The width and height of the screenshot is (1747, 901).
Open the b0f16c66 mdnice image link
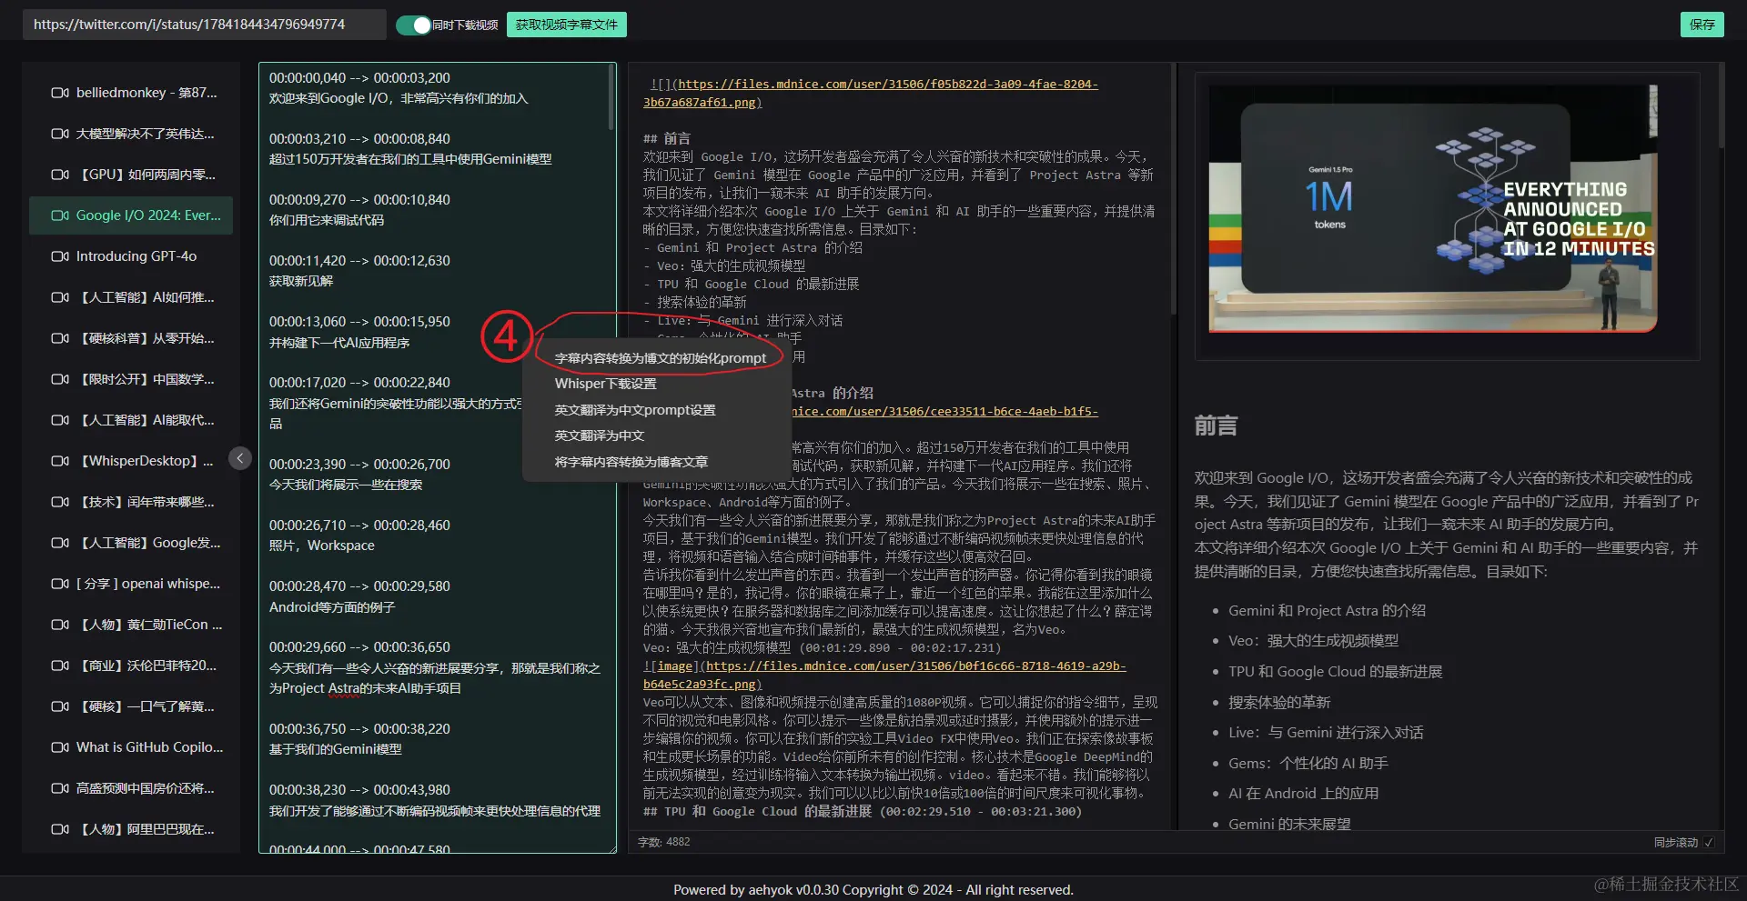coord(884,675)
